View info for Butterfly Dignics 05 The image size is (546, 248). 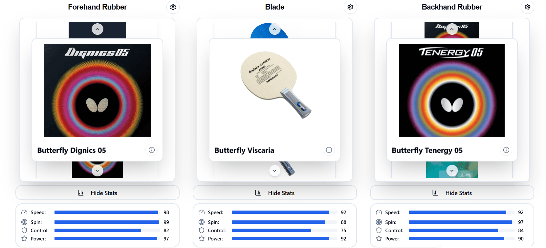tap(151, 150)
